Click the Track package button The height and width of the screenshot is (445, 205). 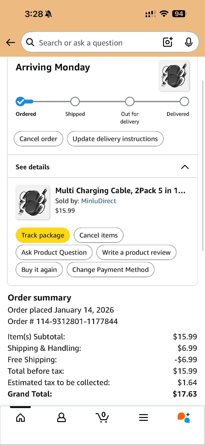pyautogui.click(x=43, y=235)
